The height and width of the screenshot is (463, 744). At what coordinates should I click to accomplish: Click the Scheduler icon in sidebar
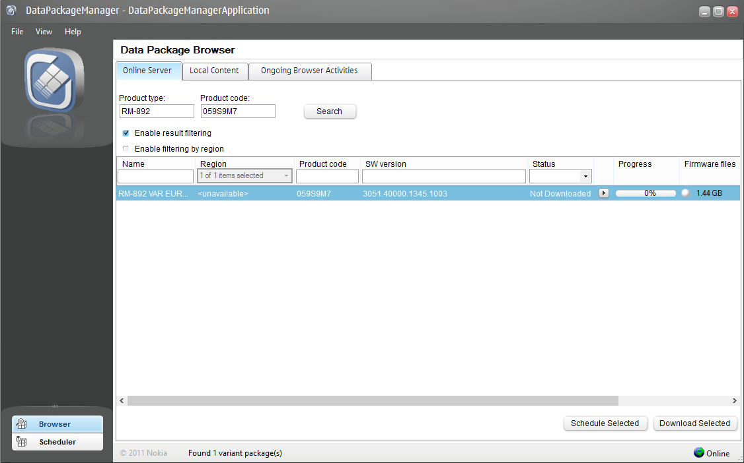point(21,441)
